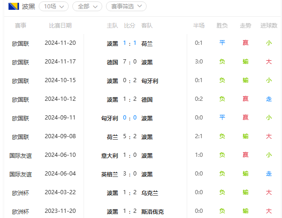
Task: Click 匈牙利 away team on 2024-10-15 row
Action: tap(149, 81)
